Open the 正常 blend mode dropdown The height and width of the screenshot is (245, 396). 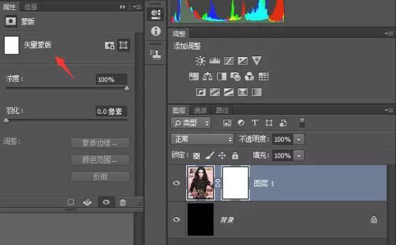202,139
